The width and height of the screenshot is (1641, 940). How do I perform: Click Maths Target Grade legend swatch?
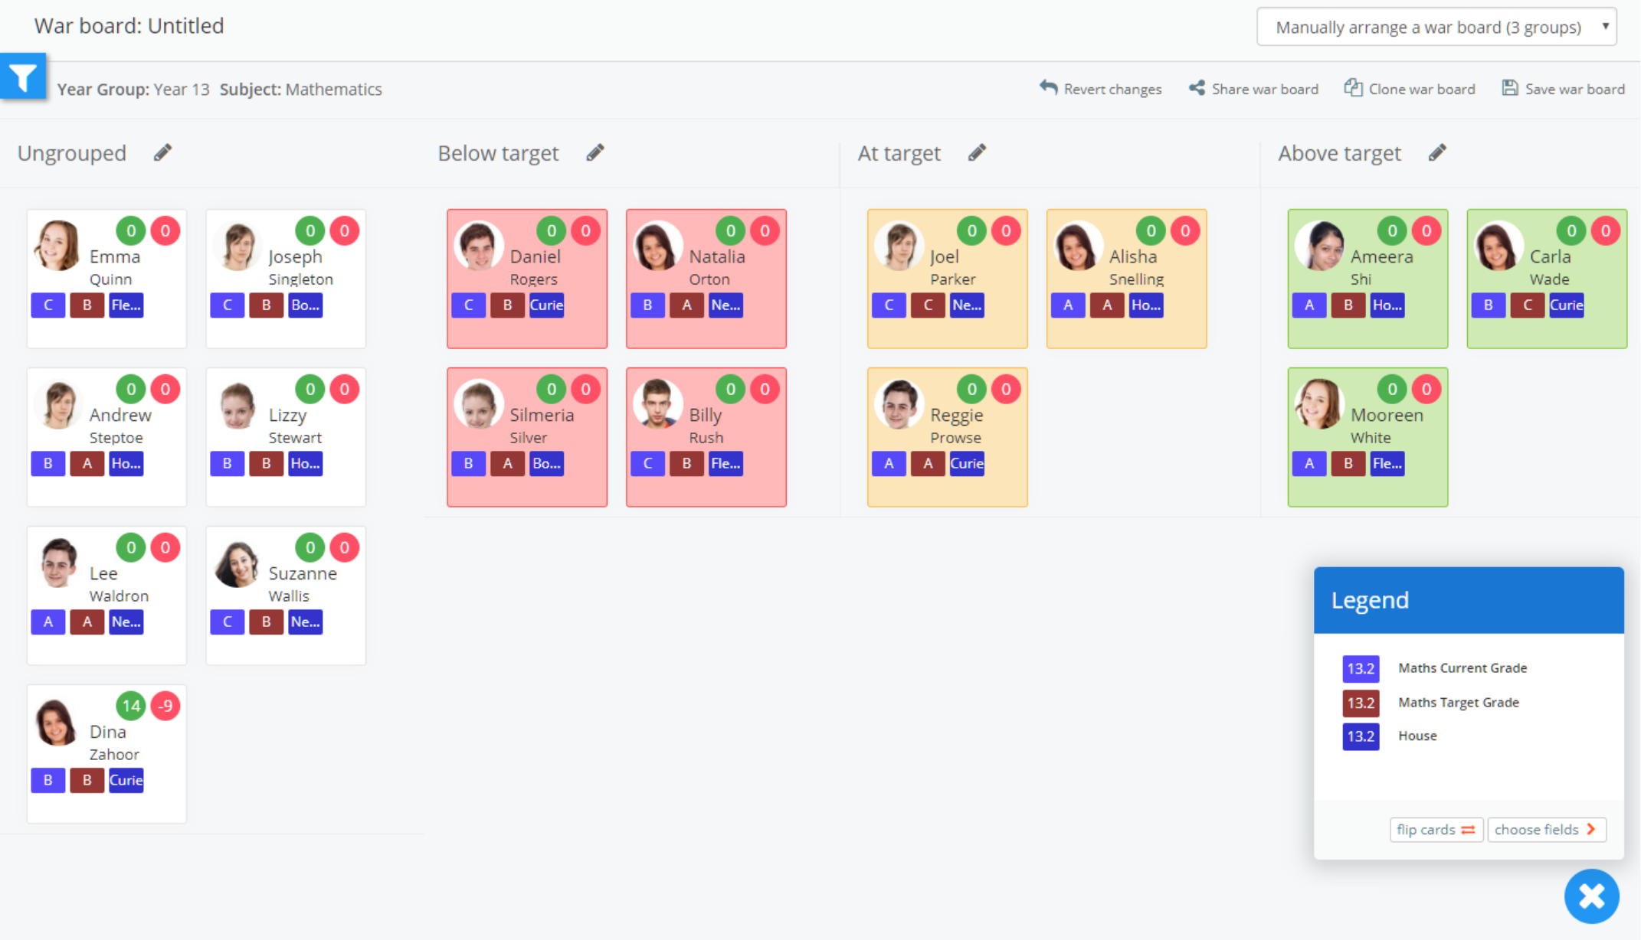coord(1361,703)
